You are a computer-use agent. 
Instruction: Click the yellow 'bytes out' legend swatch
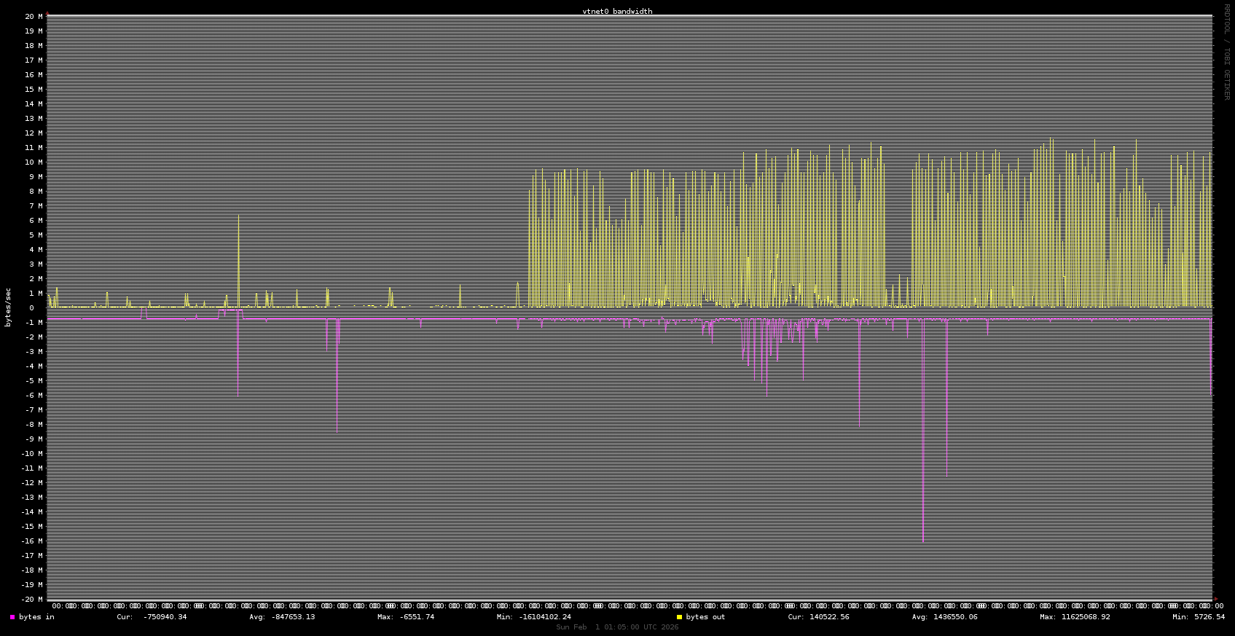click(x=679, y=617)
